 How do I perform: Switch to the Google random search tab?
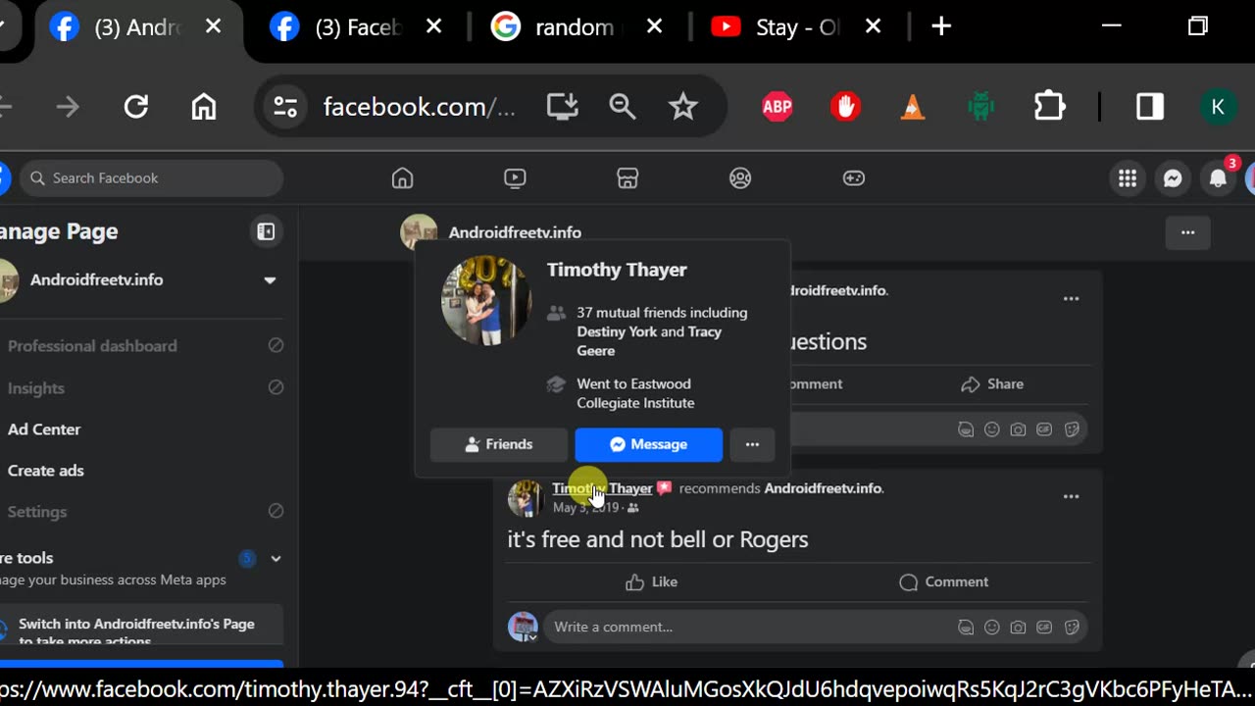578,27
